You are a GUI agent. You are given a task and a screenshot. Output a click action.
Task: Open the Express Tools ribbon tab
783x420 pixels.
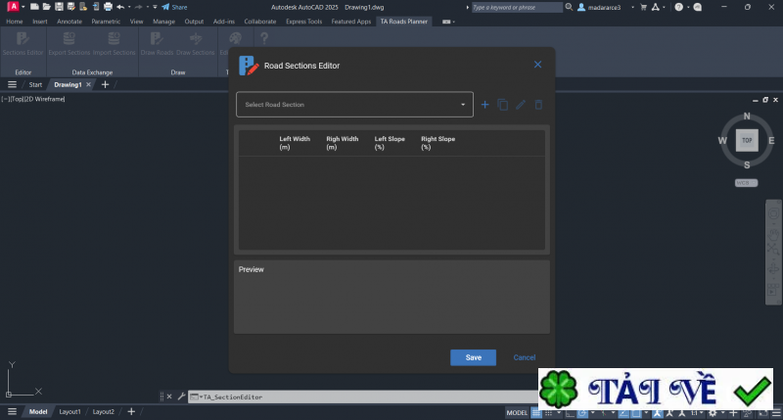[303, 22]
